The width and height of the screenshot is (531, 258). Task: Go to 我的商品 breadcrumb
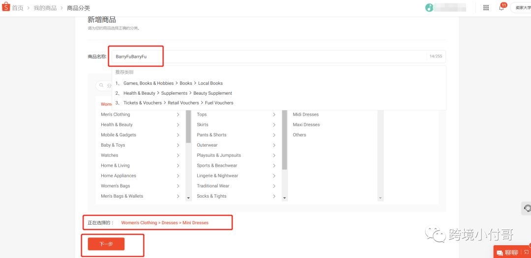[45, 8]
